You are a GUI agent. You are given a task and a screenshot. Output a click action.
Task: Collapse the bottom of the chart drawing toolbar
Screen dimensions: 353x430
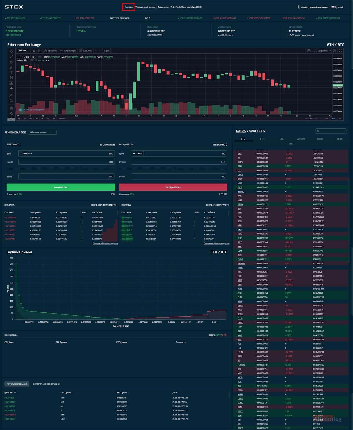11,119
